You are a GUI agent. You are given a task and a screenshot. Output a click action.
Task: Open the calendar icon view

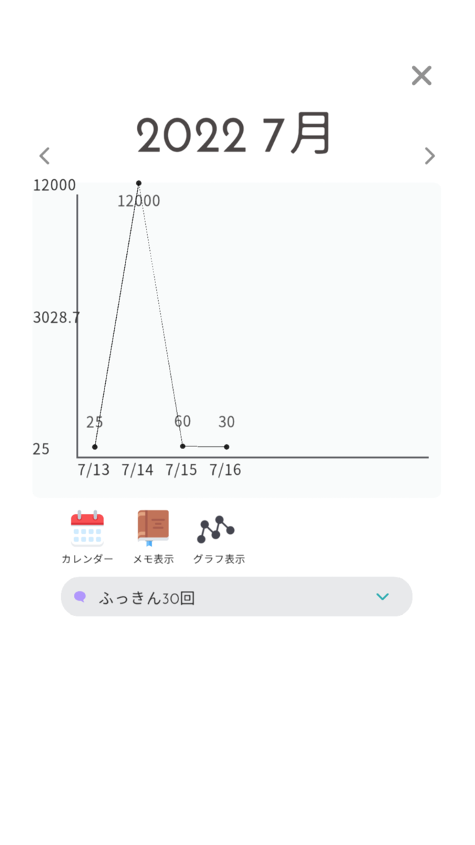point(87,528)
